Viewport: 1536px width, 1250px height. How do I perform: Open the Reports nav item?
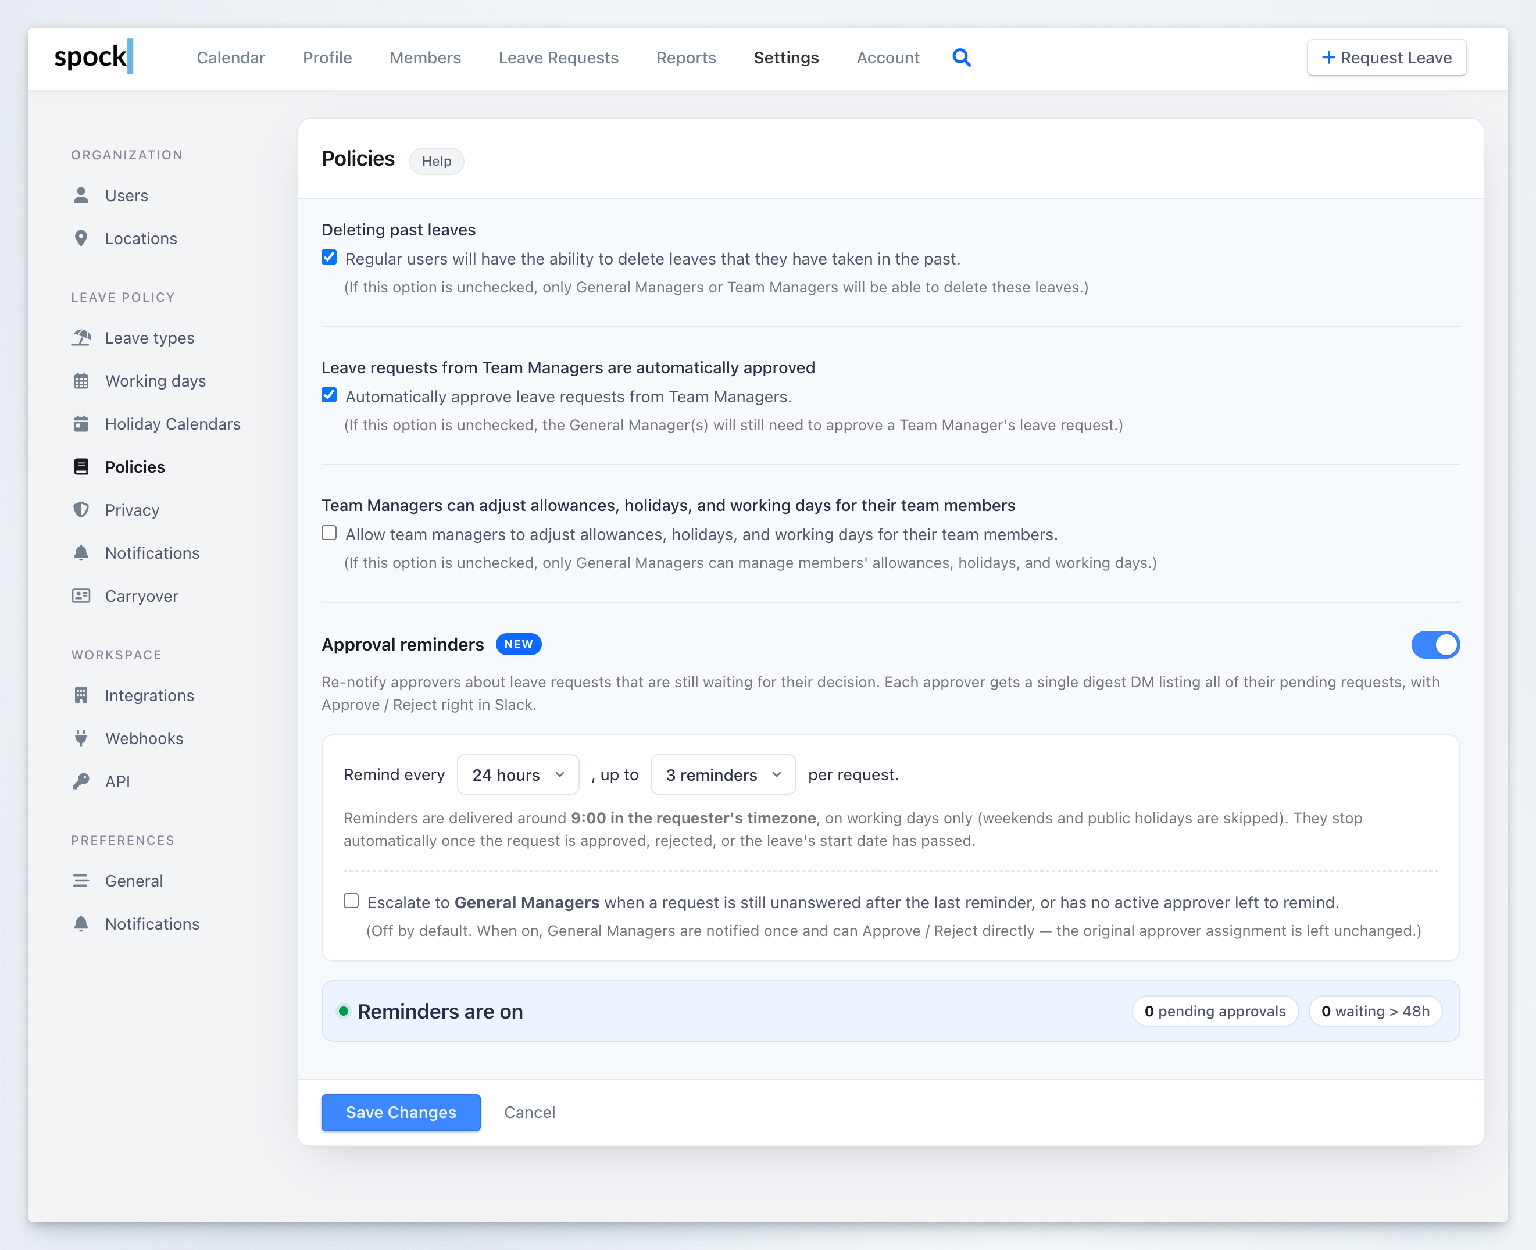(685, 58)
